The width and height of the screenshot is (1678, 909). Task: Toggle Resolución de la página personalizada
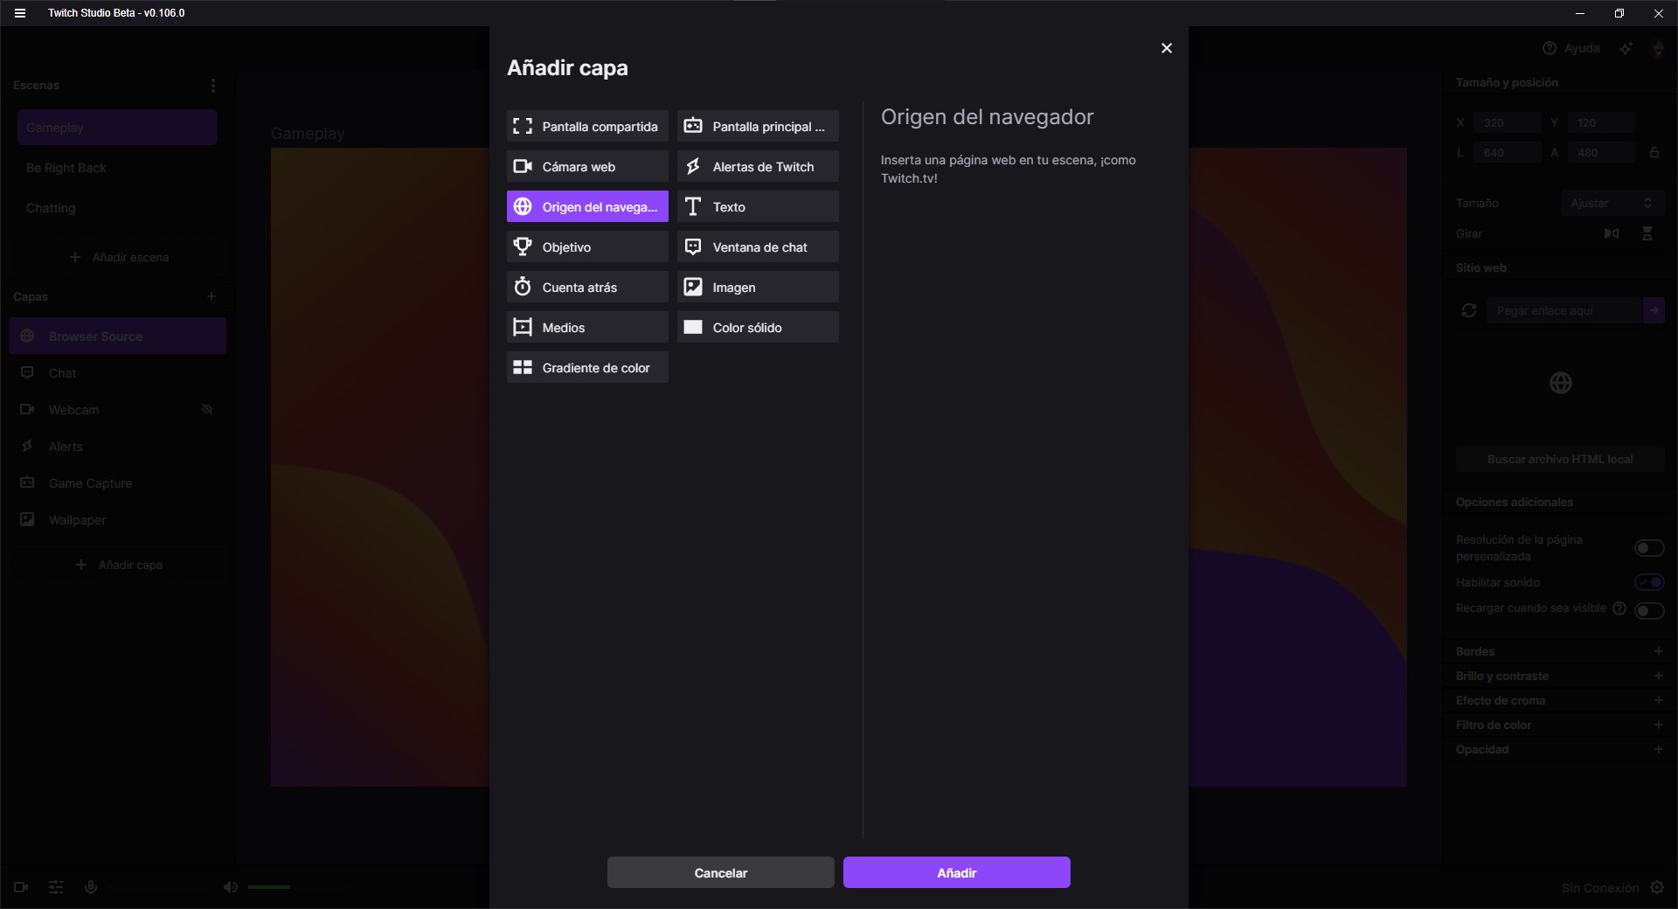point(1648,548)
